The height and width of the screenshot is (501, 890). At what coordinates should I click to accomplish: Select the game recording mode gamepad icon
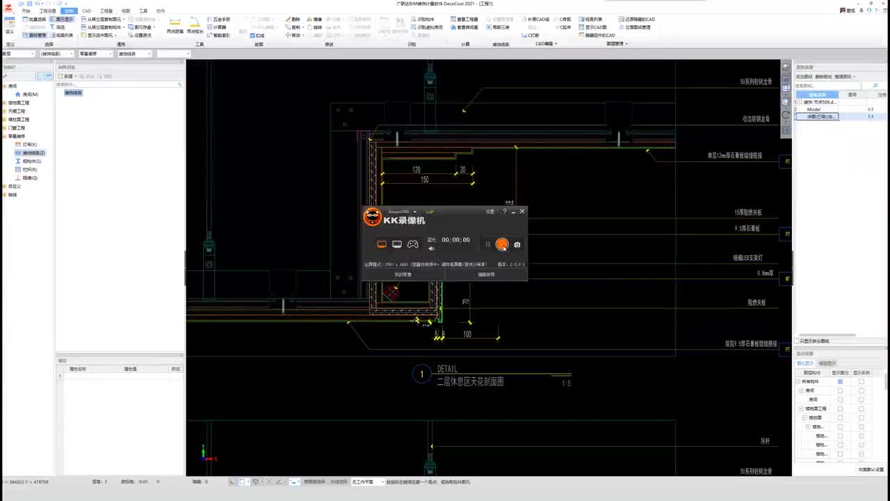coord(413,244)
